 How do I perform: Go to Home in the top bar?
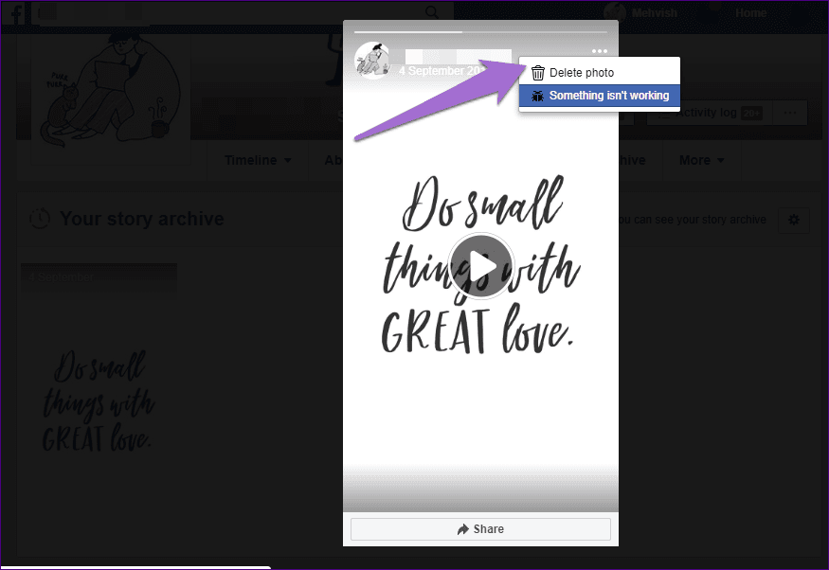750,12
